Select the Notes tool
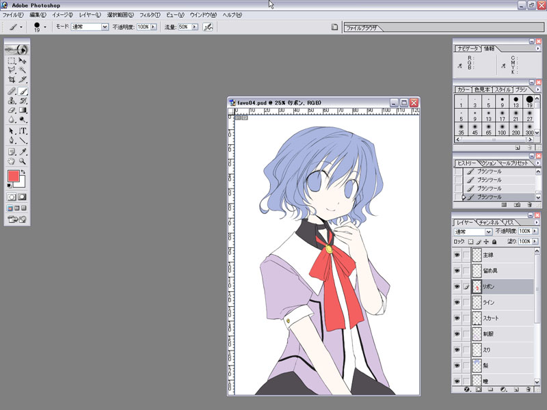The height and width of the screenshot is (410, 547). click(x=12, y=152)
